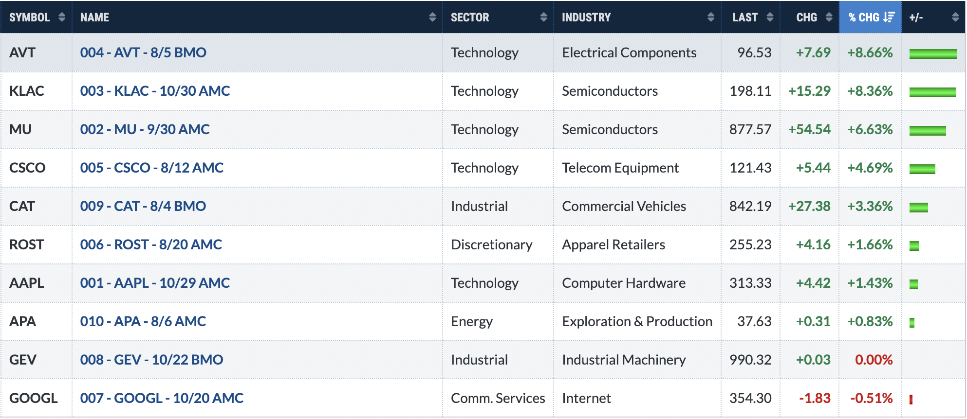Click the NAME column sort arrows

click(432, 17)
